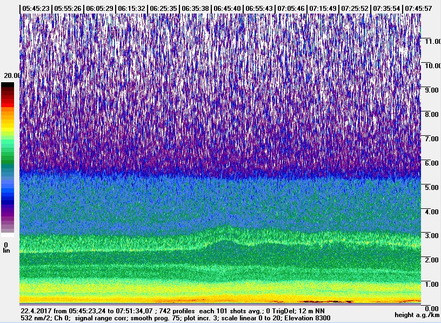Click the 'Elevation 8300' caption text
The image size is (441, 323).
click(308, 318)
